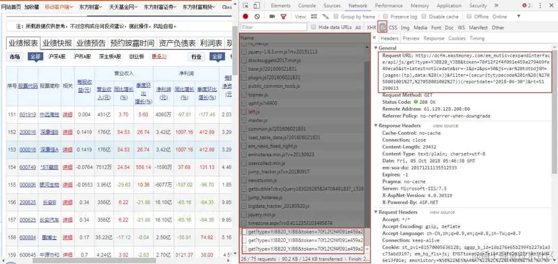This screenshot has width=558, height=264.
Task: Select the WS filter type
Action: click(461, 27)
